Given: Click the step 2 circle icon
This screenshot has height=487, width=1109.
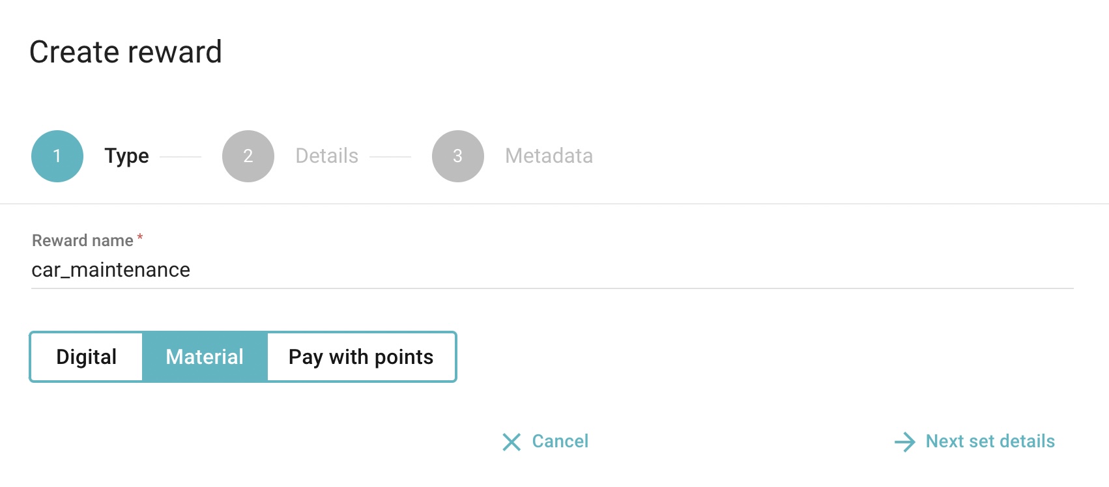Looking at the screenshot, I should point(248,156).
